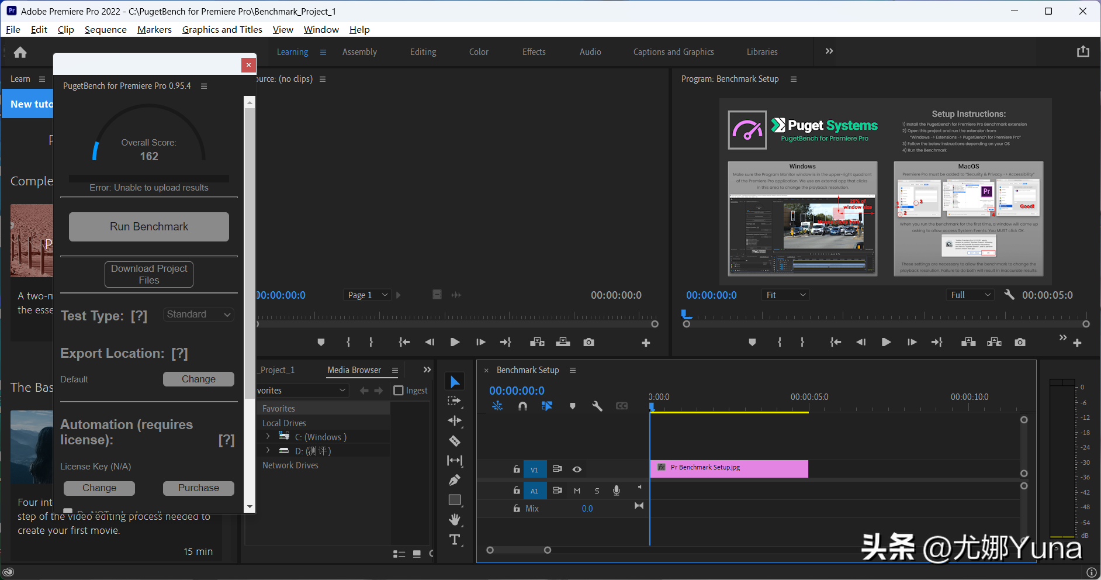
Task: Toggle insert sequences as nests
Action: coord(497,406)
